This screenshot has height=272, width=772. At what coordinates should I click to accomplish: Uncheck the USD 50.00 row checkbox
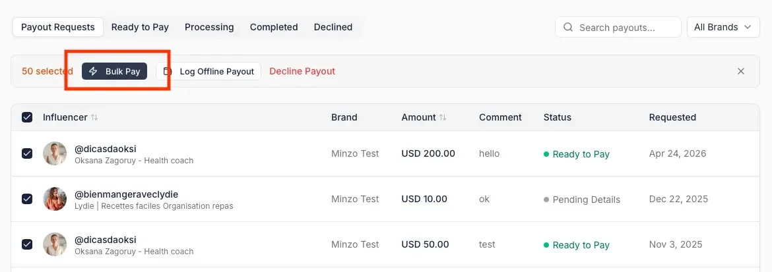click(27, 244)
